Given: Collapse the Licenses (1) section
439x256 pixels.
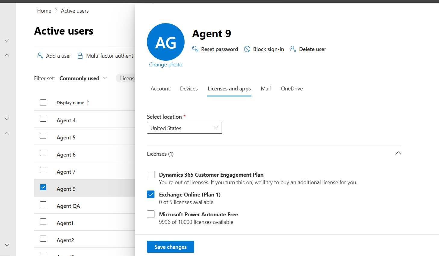Looking at the screenshot, I should (x=398, y=153).
